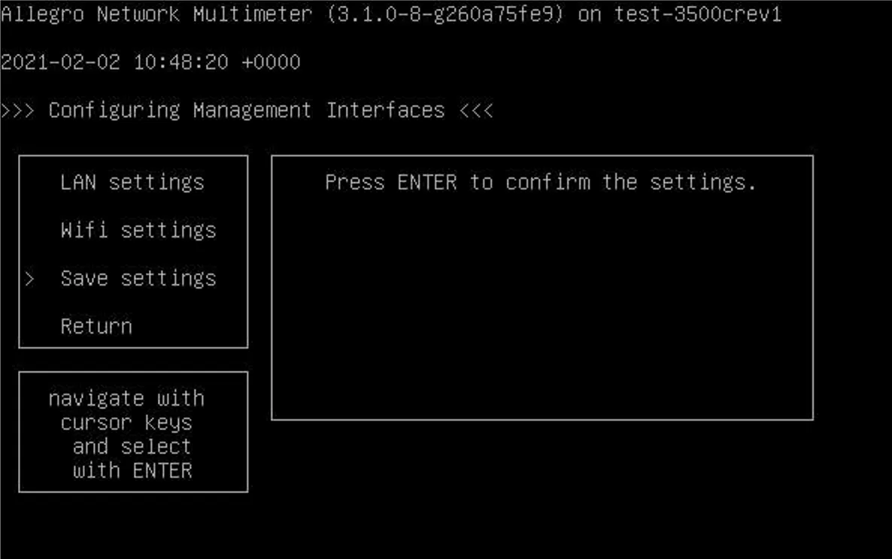This screenshot has height=559, width=892.
Task: Select the LAN settings menu entry
Action: 132,182
